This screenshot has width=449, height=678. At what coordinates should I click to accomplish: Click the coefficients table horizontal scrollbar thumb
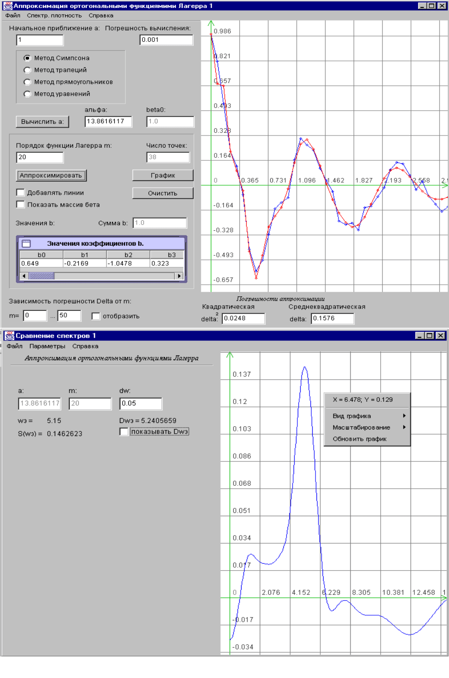(42, 276)
